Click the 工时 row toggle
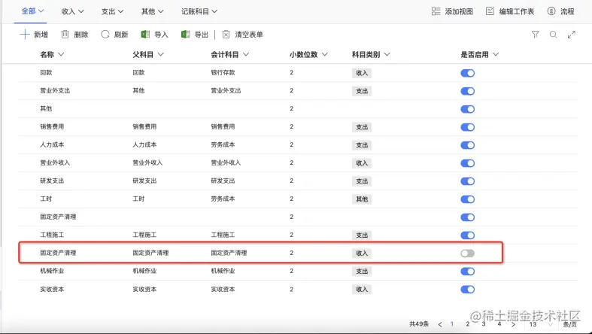Screen dimensions: 592x334 [x=467, y=199]
